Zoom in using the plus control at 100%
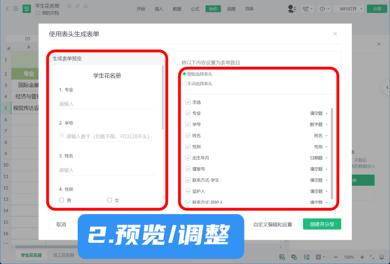This screenshot has width=390, height=264. [x=361, y=257]
